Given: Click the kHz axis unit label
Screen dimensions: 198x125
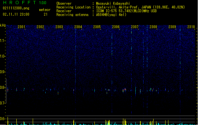Looking at the screenshot, I should point(3,25).
